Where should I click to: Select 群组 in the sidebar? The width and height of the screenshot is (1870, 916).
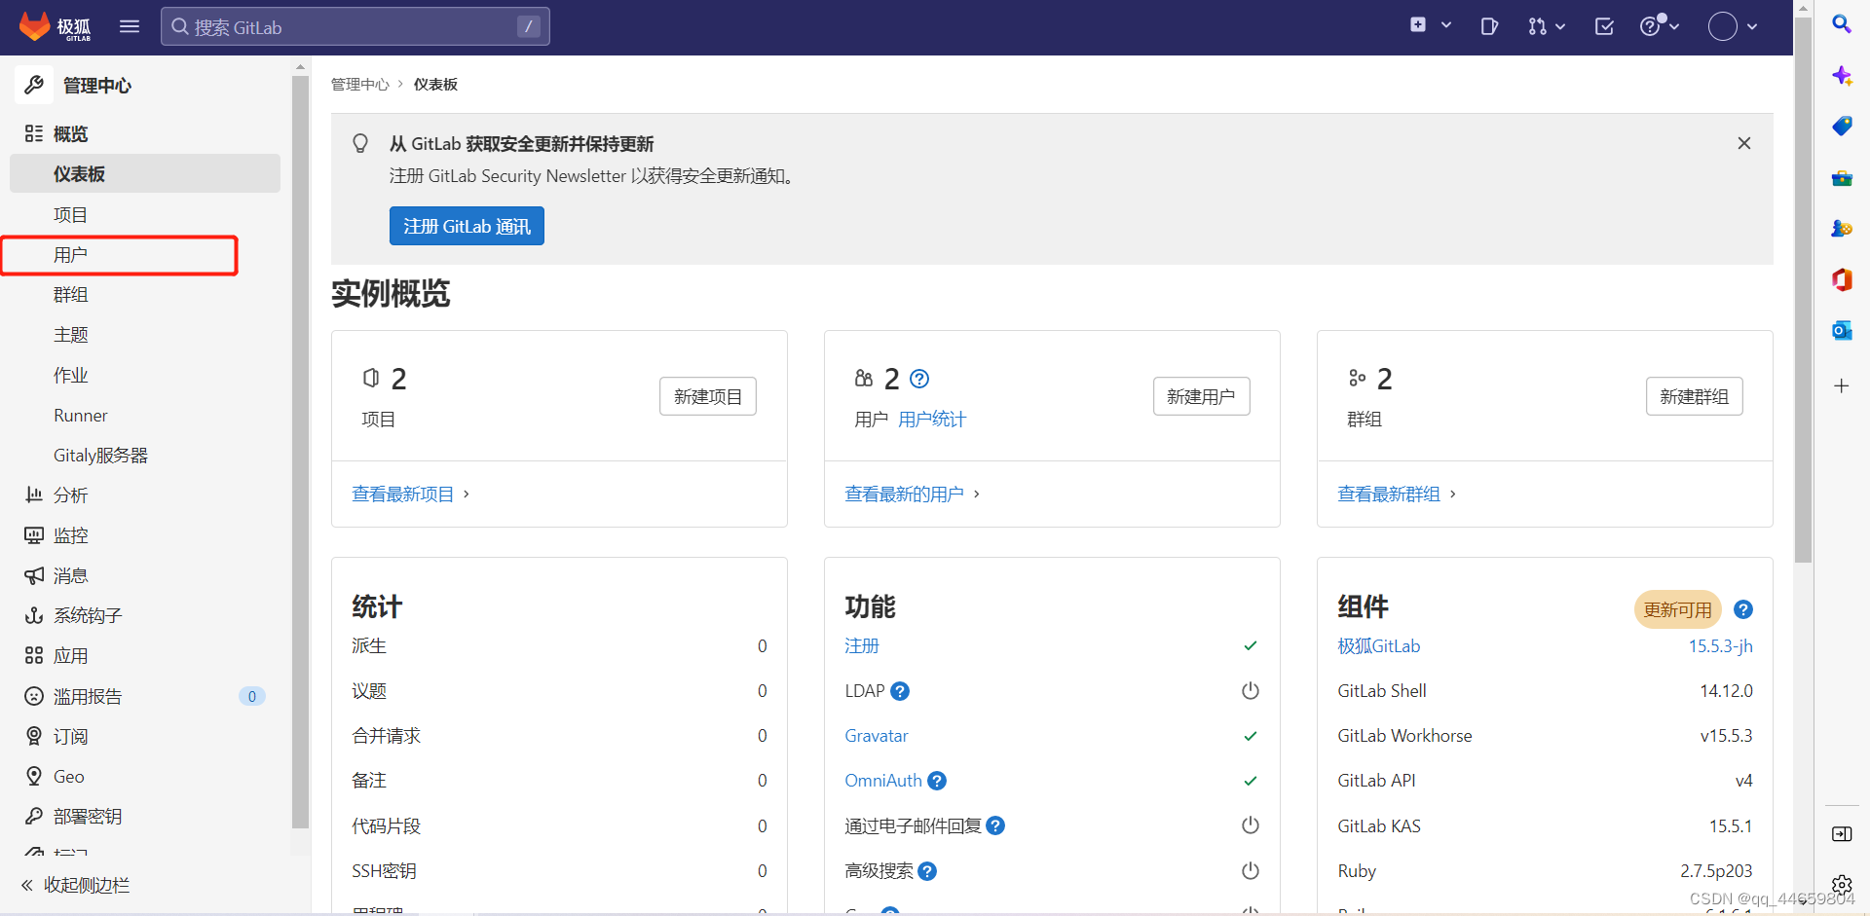coord(70,295)
